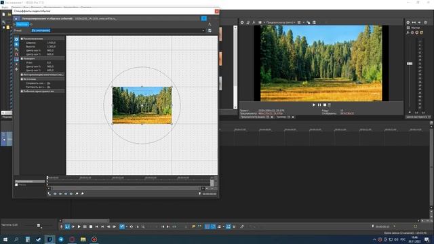
Task: Open the Сохранять соотношение value Да
Action: tap(49, 83)
